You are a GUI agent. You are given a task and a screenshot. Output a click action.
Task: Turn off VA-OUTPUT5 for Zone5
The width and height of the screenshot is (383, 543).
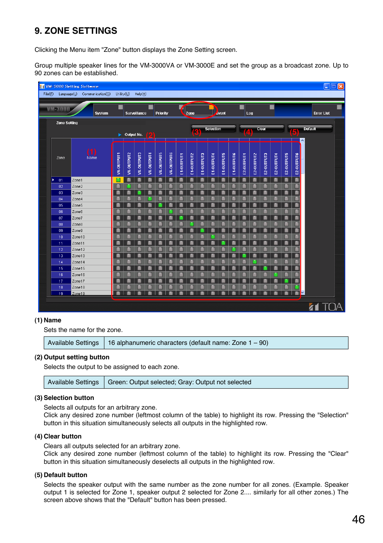tap(160, 205)
